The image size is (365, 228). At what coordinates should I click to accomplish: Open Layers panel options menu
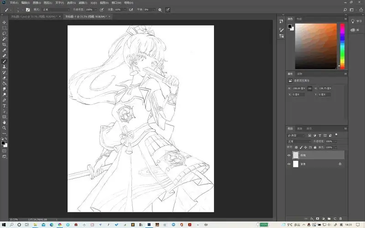345,129
